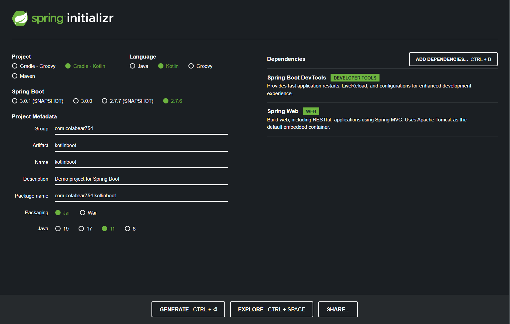The image size is (510, 324).
Task: Click the Spring Web description text
Action: tap(367, 123)
